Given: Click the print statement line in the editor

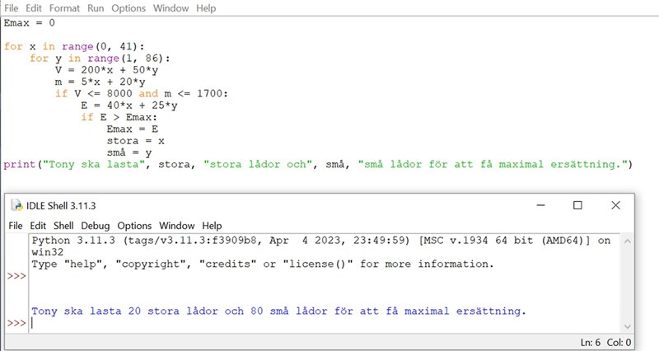Looking at the screenshot, I should point(317,165).
